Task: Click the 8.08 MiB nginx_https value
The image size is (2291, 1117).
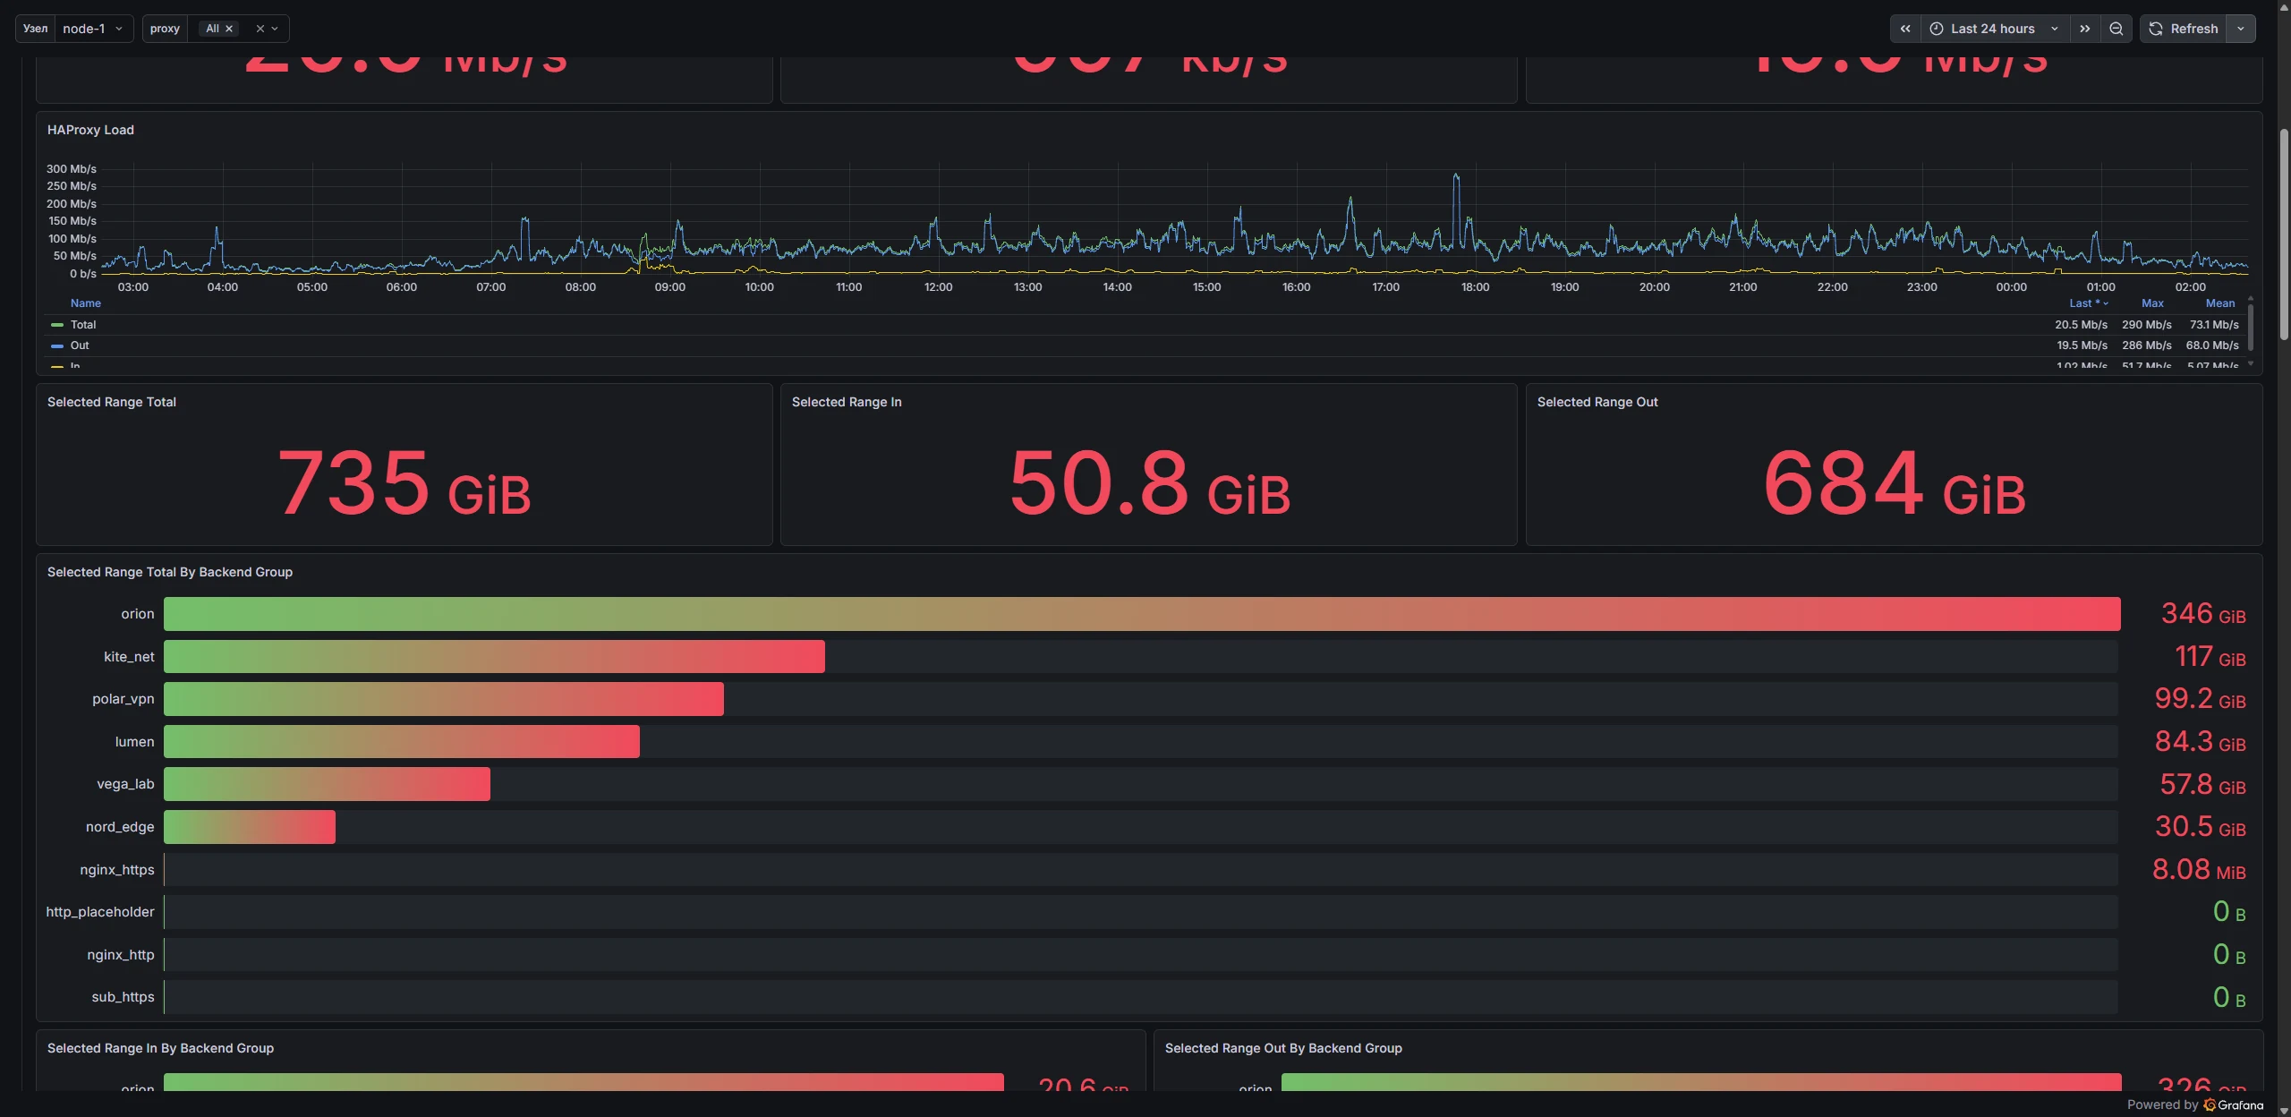Action: tap(2199, 870)
